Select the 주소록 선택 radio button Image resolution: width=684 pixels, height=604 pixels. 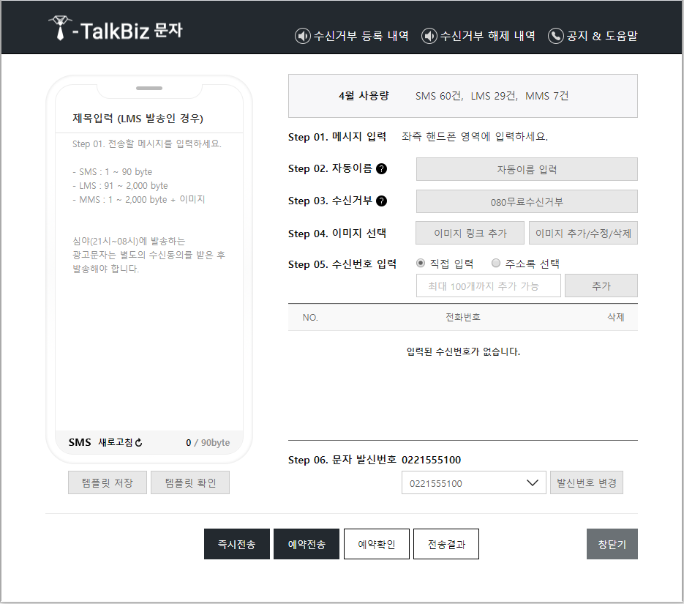click(496, 264)
